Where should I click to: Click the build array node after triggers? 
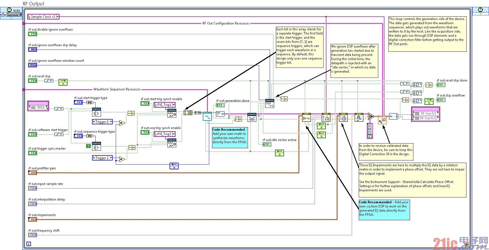coord(188,113)
